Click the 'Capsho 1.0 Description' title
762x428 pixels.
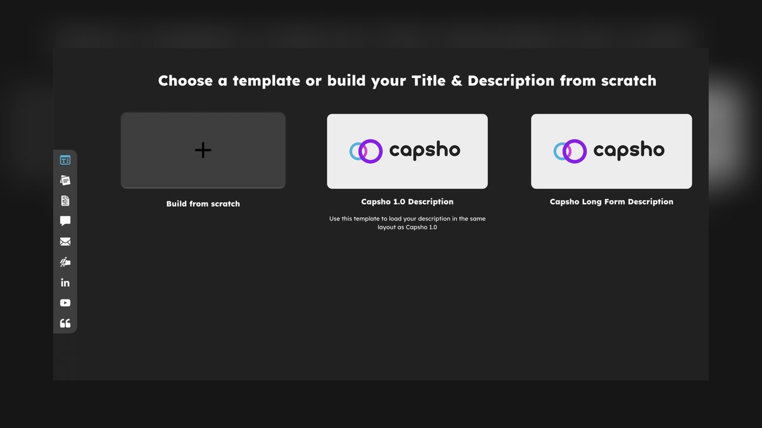pos(407,202)
